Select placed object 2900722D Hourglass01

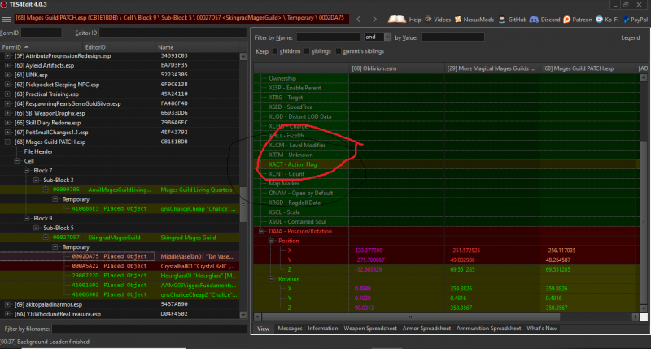pos(120,276)
